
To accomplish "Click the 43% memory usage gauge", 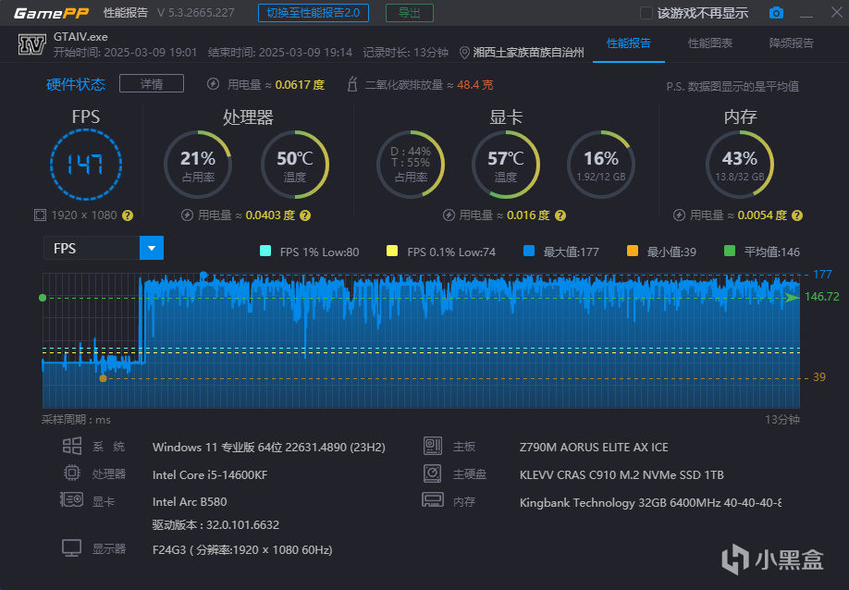I will [x=740, y=165].
